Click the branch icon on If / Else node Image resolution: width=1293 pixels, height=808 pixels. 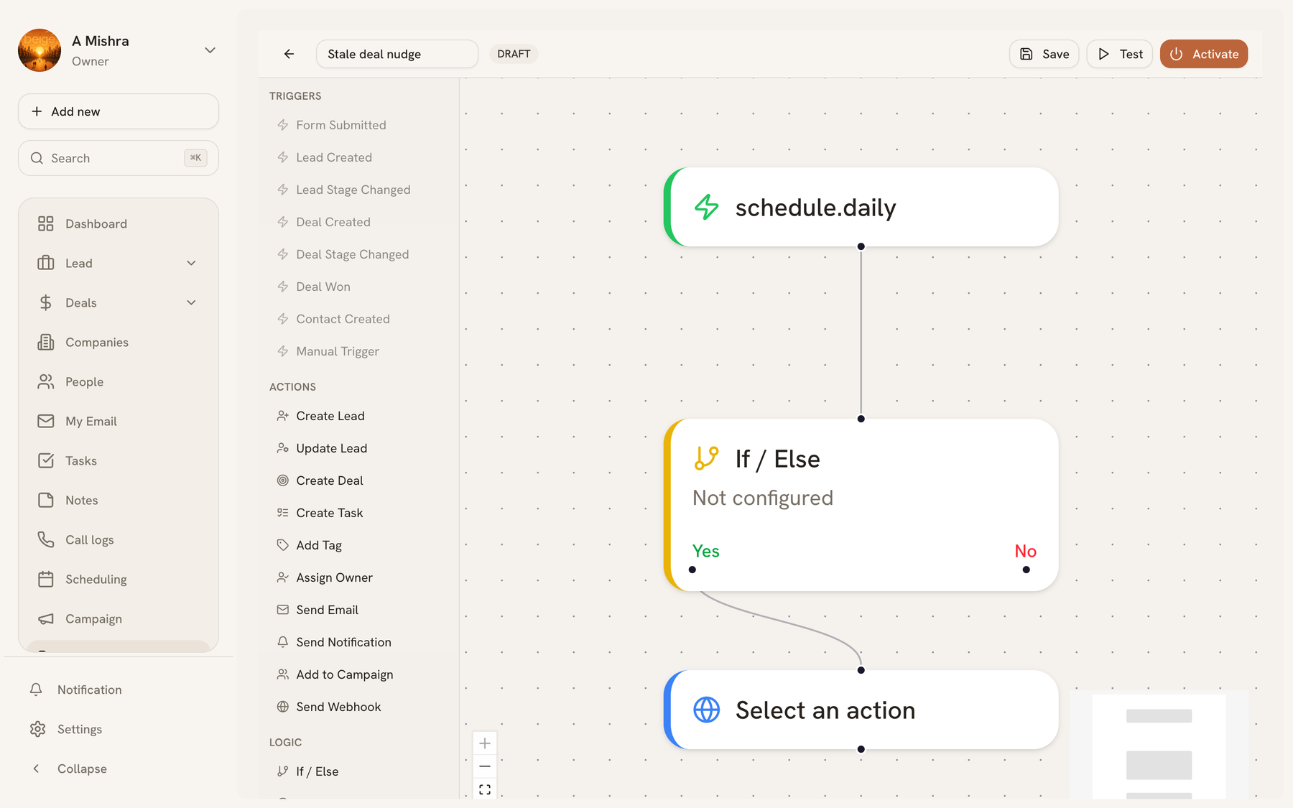(707, 458)
